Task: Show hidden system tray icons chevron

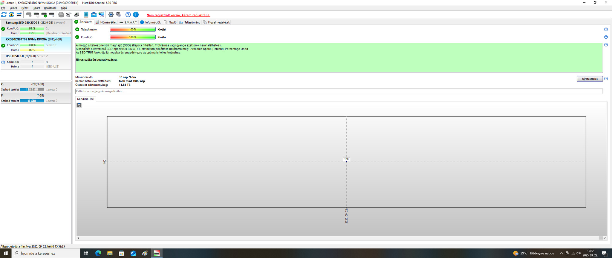Action: pos(561,253)
